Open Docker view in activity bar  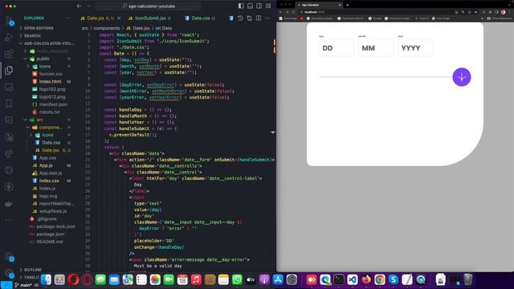(x=9, y=204)
